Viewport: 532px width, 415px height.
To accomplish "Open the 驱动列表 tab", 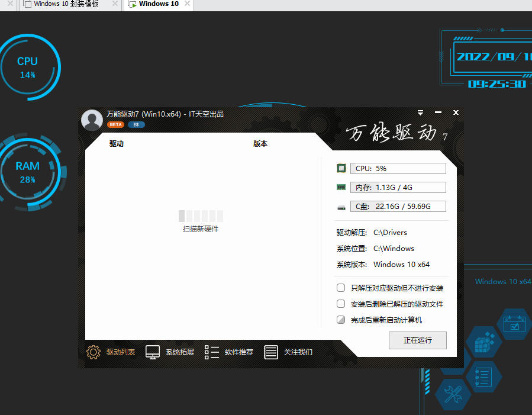I will [111, 352].
